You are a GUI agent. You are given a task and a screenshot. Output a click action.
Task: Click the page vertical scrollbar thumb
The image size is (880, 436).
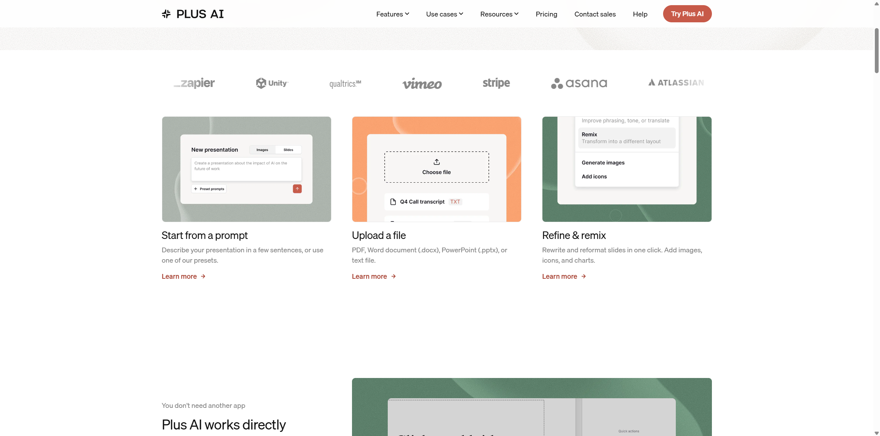point(877,50)
